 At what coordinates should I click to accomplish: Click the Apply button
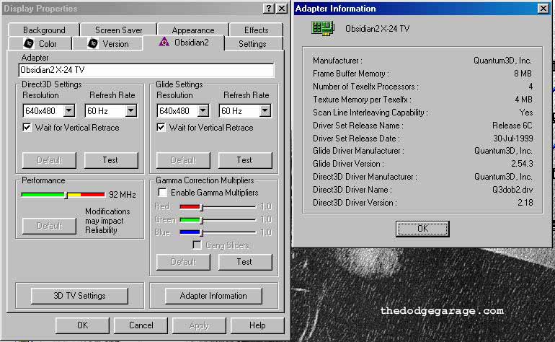click(x=199, y=325)
